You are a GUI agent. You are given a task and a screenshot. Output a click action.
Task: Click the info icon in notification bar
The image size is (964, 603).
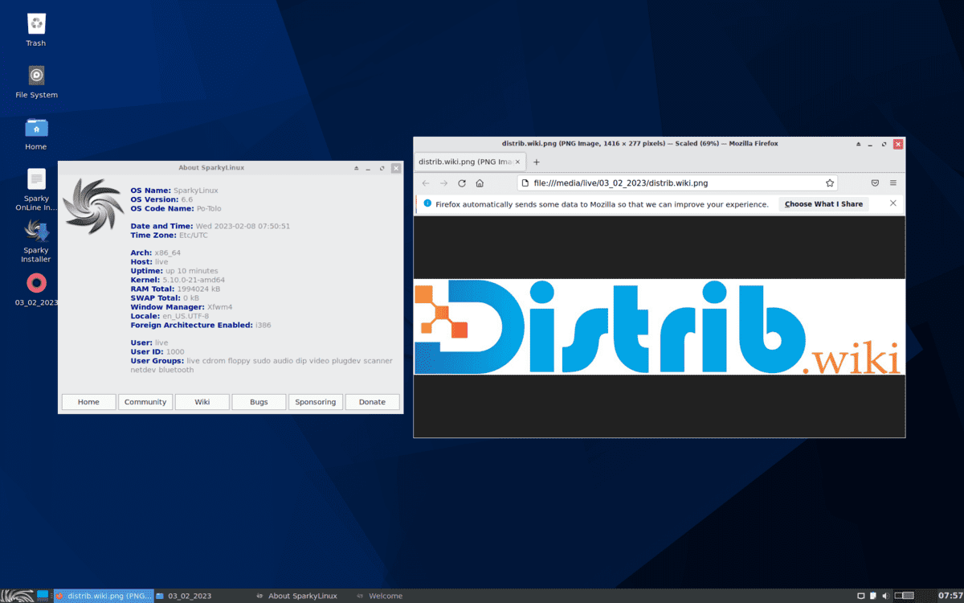point(427,203)
